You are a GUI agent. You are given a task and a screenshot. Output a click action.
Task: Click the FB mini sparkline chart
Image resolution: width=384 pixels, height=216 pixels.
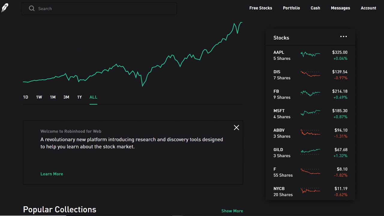310,93
